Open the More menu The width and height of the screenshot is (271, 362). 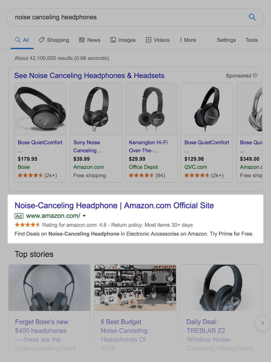tap(188, 40)
